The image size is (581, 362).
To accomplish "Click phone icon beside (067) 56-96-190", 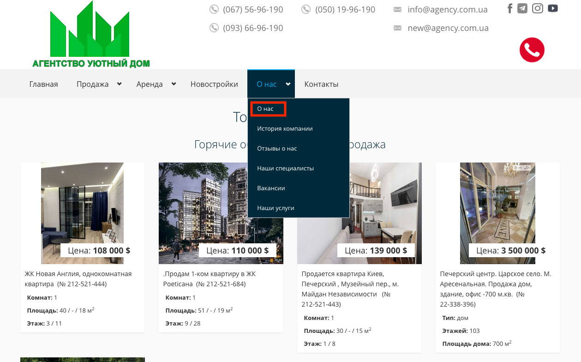I will click(x=214, y=10).
